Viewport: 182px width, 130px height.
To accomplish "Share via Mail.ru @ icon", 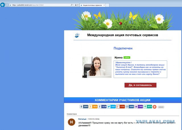I will pos(127,107).
